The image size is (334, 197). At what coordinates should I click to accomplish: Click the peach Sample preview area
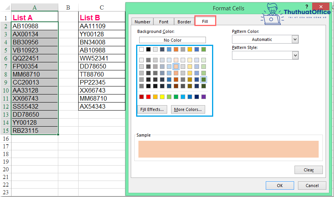coord(228,149)
